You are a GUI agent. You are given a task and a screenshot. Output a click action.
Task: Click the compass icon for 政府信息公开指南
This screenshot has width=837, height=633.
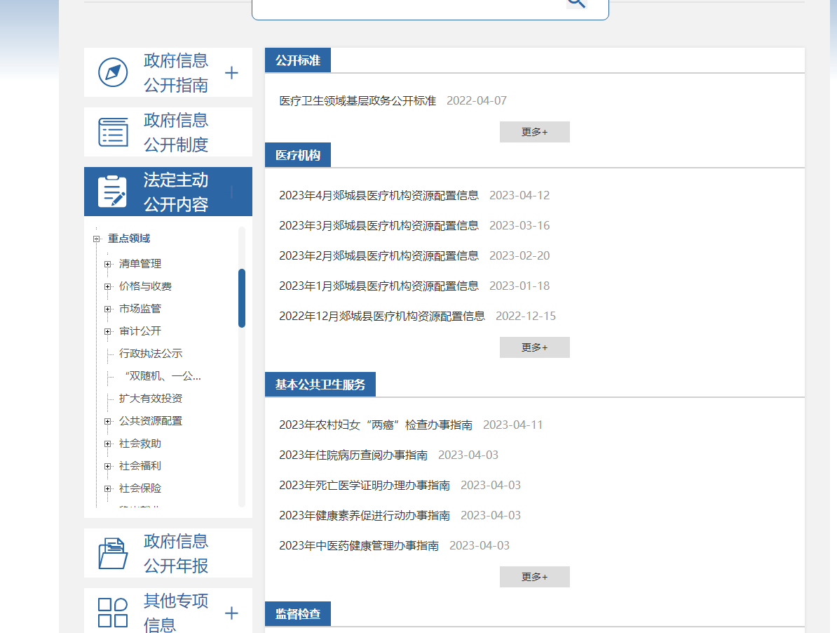(113, 73)
